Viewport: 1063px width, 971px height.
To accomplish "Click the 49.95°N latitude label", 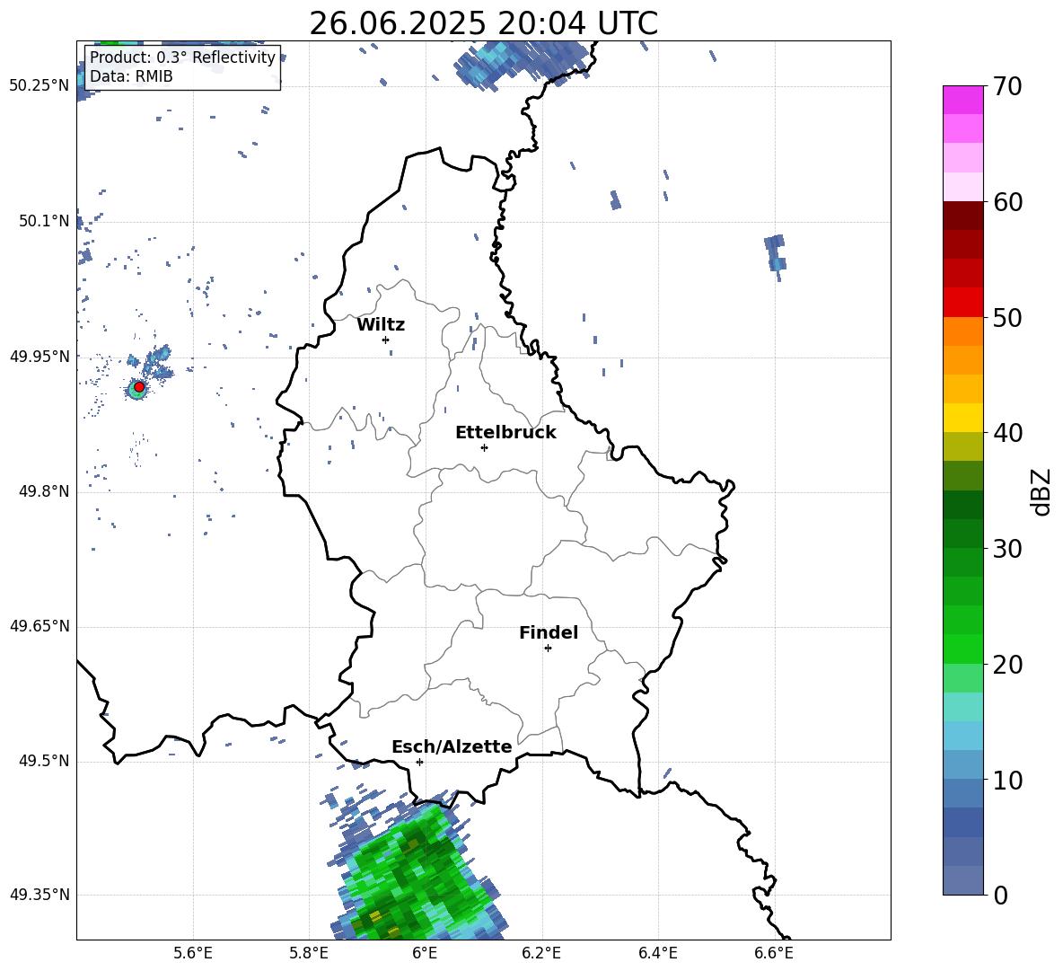I will pyautogui.click(x=40, y=356).
